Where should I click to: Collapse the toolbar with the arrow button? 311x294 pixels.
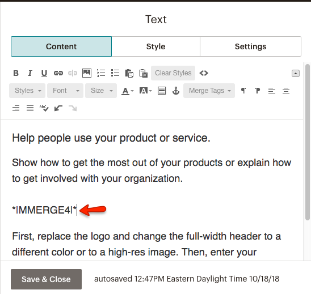[x=296, y=74]
